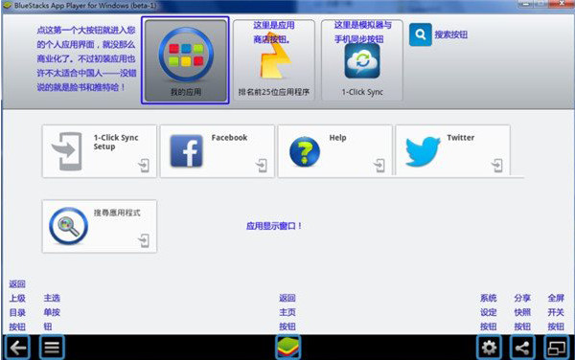Image resolution: width=575 pixels, height=360 pixels.
Task: Open the settings gear in bottom bar
Action: pos(489,348)
